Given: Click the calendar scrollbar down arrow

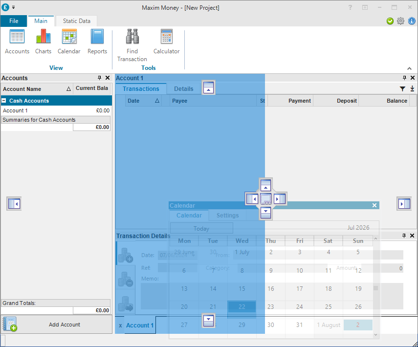Looking at the screenshot, I should tap(375, 335).
